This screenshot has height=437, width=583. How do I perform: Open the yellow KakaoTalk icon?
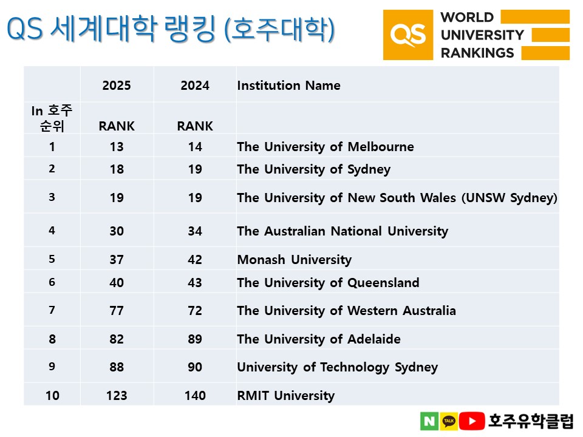coord(449,421)
